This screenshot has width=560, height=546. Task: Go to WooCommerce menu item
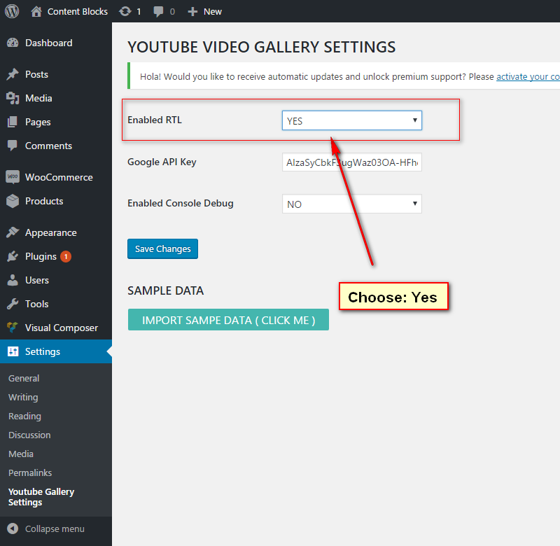coord(56,177)
